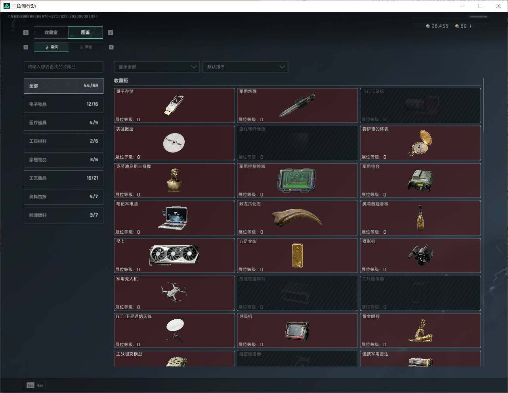Open G.T.I卫星通信天线 satellite dish item
The height and width of the screenshot is (393, 508).
click(x=174, y=330)
